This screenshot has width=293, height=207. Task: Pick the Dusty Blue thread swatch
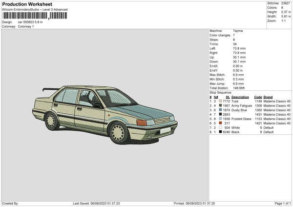click(x=221, y=110)
